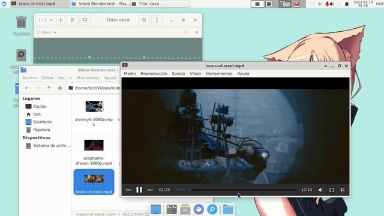
Task: Add terminal to the right in Tilix
Action: [72, 20]
